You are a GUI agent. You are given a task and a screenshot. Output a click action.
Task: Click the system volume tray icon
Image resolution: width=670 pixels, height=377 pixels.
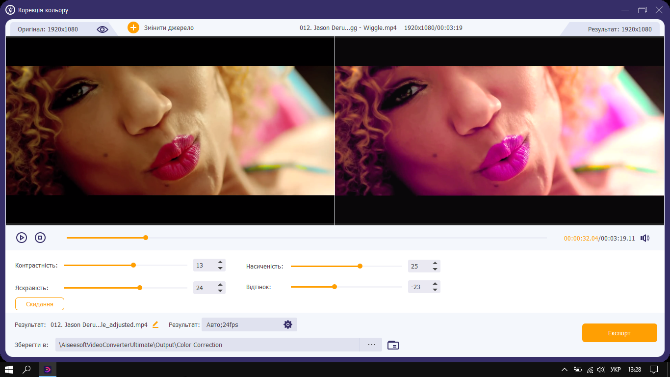coord(600,370)
